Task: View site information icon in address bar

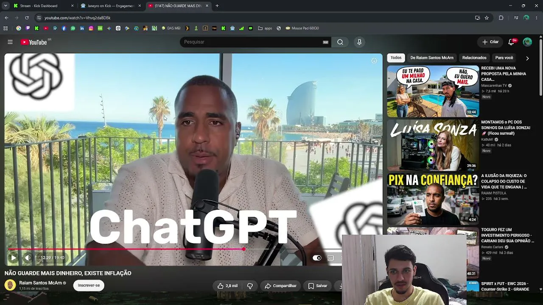Action: pos(39,18)
